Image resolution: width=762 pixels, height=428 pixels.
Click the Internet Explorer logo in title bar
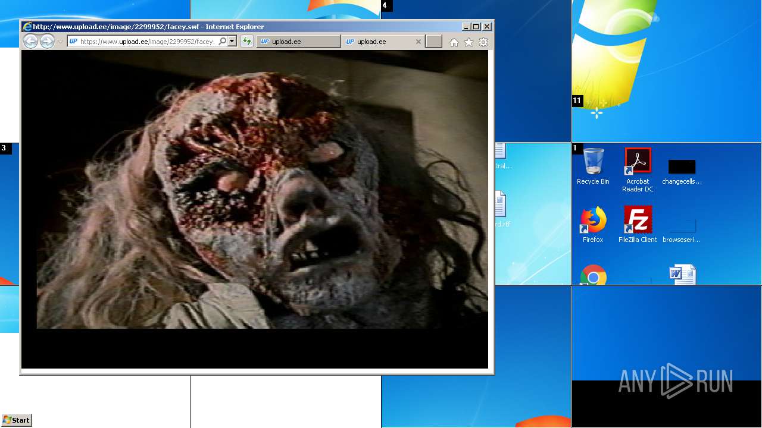click(x=27, y=27)
